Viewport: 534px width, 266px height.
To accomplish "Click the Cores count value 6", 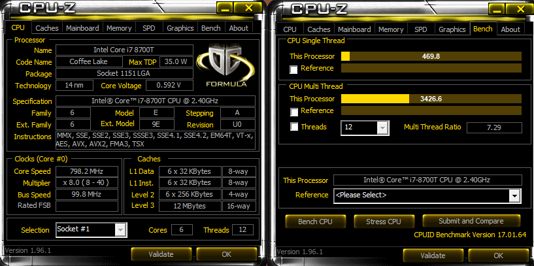I will [182, 230].
